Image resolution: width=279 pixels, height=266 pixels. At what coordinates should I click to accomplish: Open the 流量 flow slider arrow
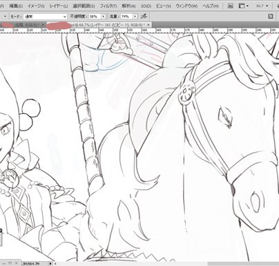[x=135, y=17]
